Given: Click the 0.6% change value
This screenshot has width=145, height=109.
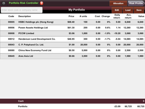Looking at the screenshot, I should click(x=108, y=28).
